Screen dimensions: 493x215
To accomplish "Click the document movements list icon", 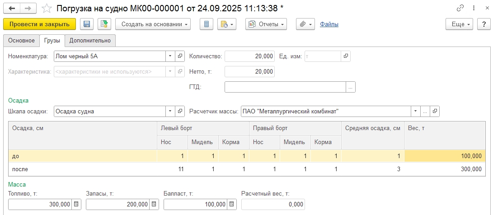I will [207, 24].
